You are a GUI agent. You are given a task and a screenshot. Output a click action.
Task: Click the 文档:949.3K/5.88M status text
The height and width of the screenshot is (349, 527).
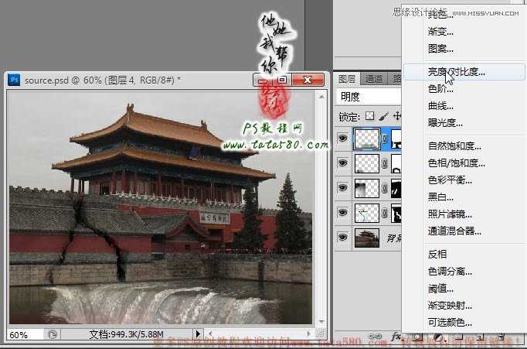coord(127,334)
